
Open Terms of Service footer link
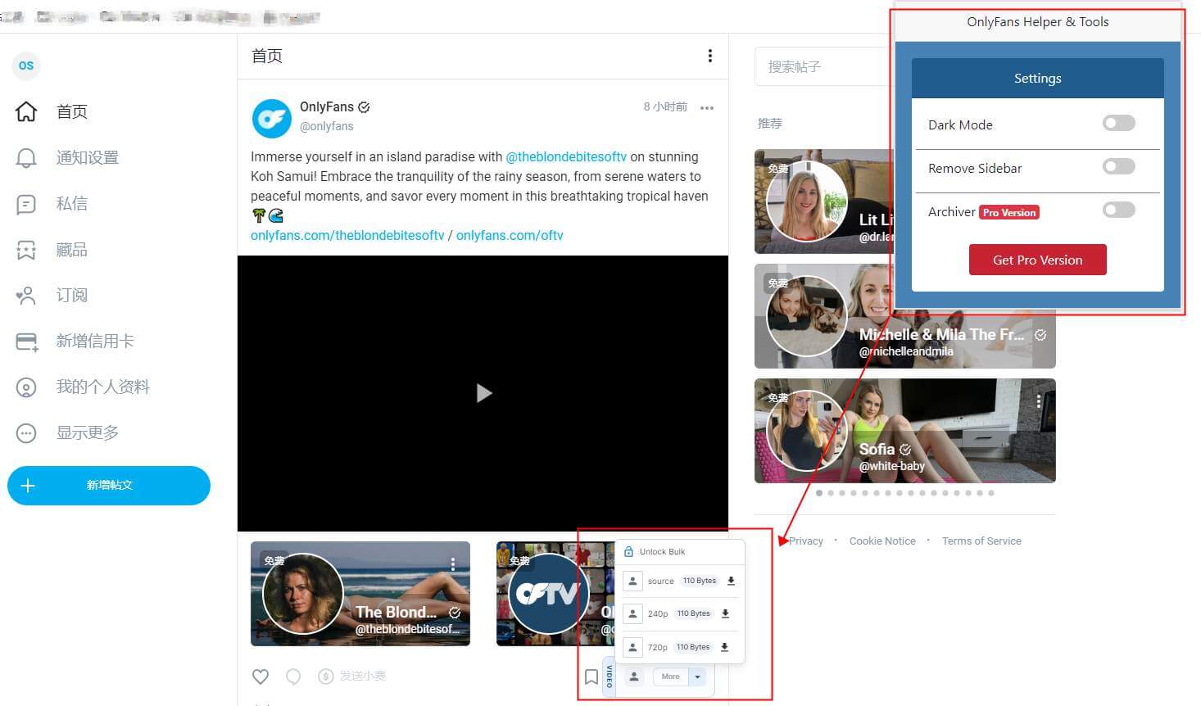point(981,541)
